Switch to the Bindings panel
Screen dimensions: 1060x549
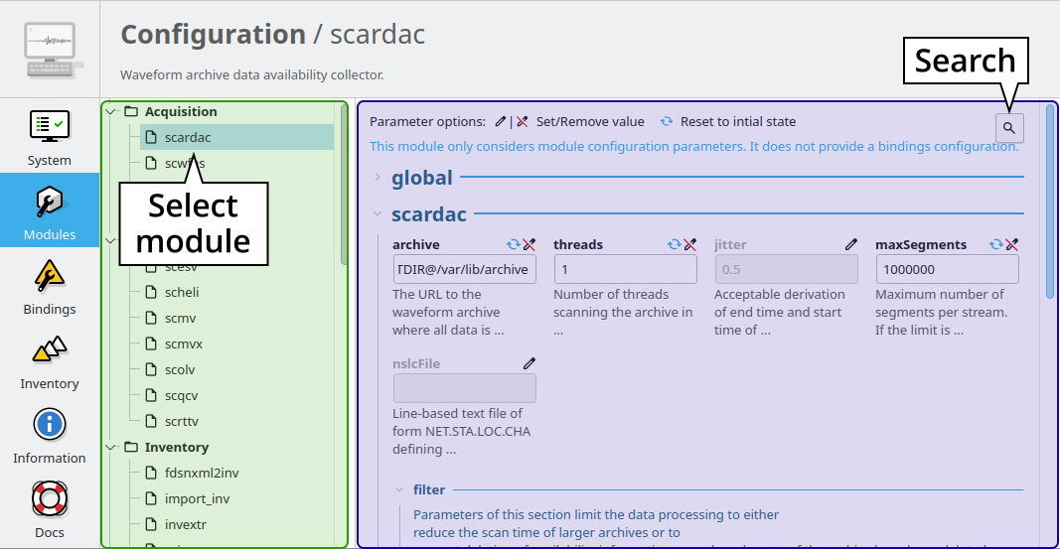point(49,285)
